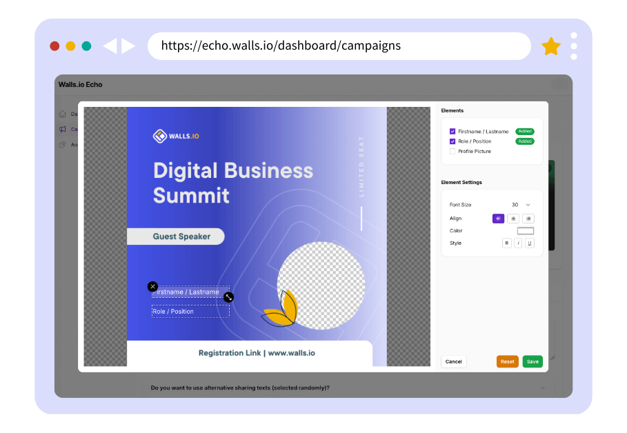Go forward with the browser forward arrow

128,46
